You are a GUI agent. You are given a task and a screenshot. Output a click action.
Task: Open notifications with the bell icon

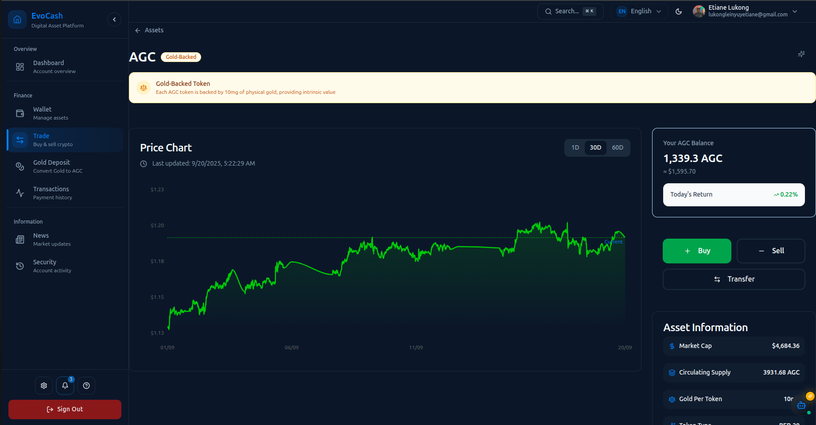coord(65,385)
